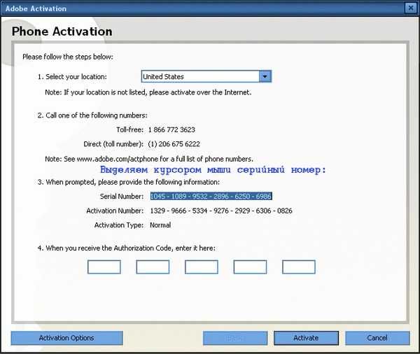This screenshot has width=420, height=354.
Task: Click the 'When prompted' step 3 instruction
Action: [x=129, y=182]
